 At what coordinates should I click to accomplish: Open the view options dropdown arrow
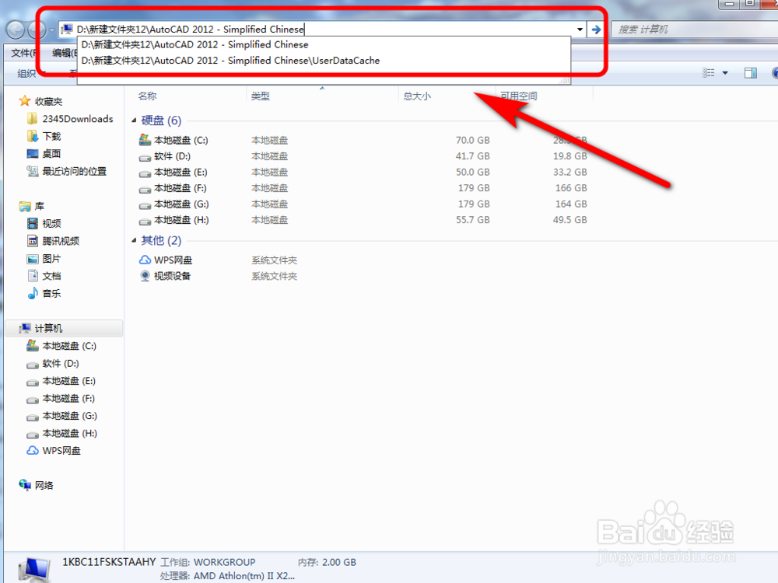[x=725, y=73]
